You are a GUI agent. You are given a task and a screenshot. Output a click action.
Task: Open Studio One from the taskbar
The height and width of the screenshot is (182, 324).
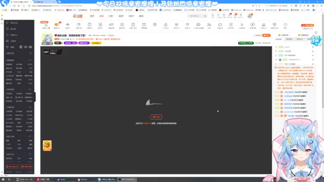pos(25,180)
